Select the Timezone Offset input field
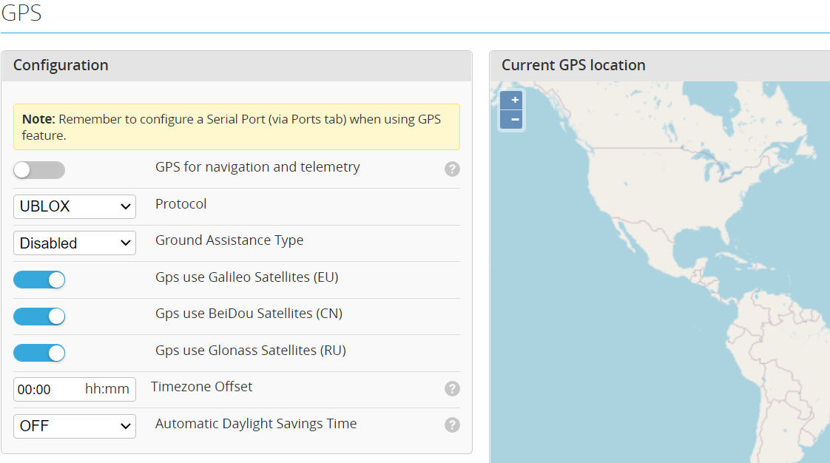The image size is (830, 463). coord(44,389)
